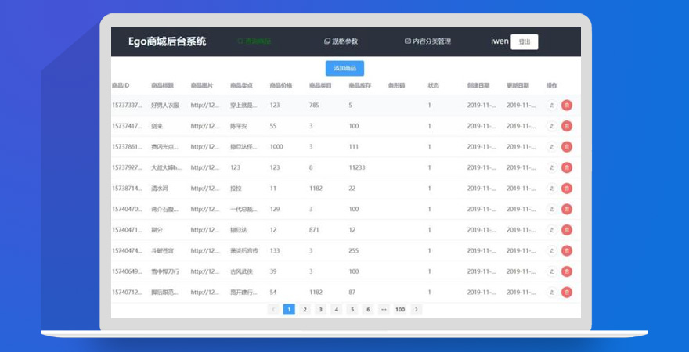The image size is (689, 352).
Task: Jump to page 3 in pagination
Action: coord(320,310)
